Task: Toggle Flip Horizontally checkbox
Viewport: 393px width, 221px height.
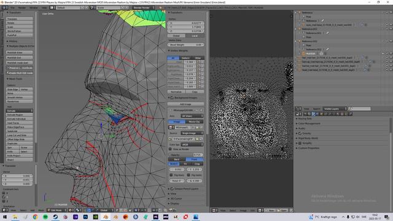Action: [171, 175]
